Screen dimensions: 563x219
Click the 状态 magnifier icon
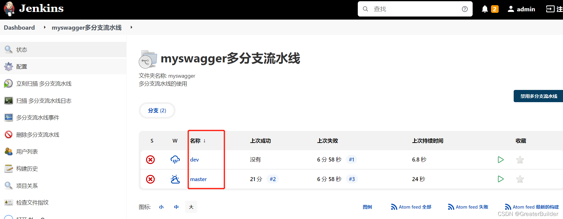9,49
